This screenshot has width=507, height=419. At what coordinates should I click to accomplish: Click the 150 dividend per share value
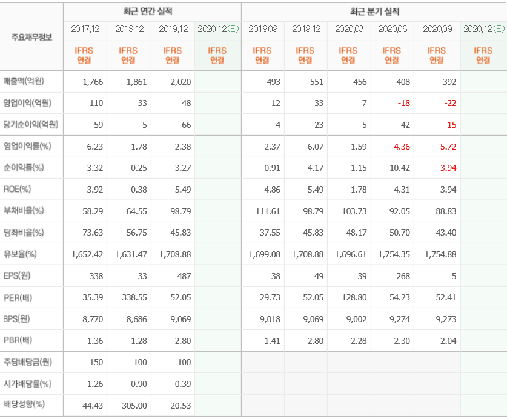(x=96, y=362)
